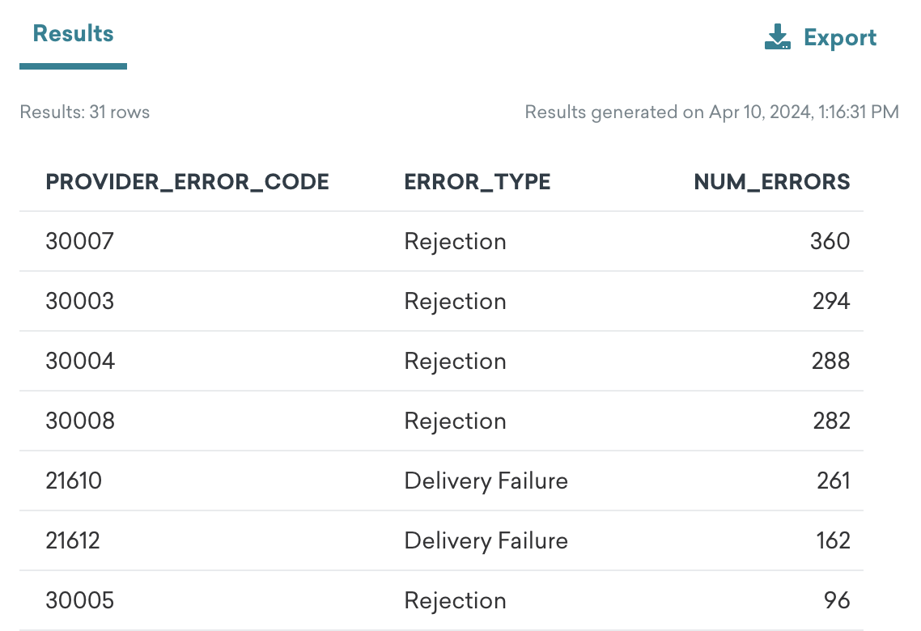This screenshot has height=631, width=921.
Task: Select the PROVIDER_ERROR_CODE column header
Action: [188, 182]
